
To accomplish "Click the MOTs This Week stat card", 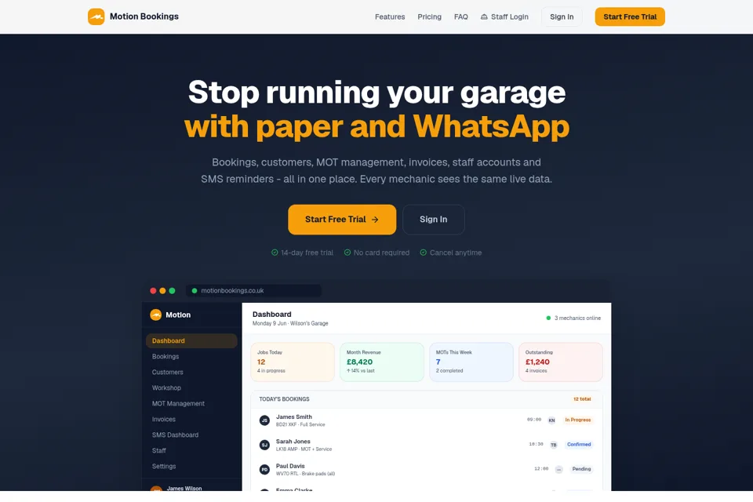I will click(471, 362).
